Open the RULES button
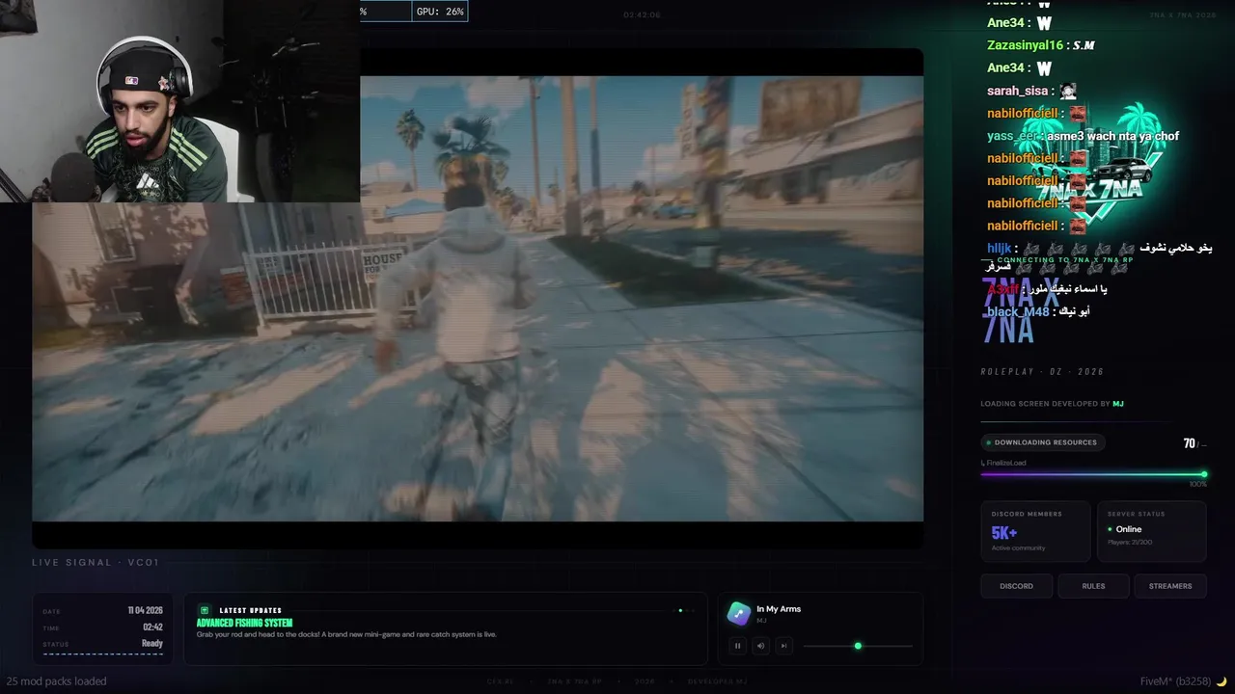This screenshot has width=1235, height=694. point(1093,586)
